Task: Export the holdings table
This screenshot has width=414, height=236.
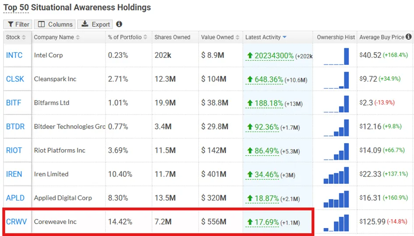Action: pos(95,24)
